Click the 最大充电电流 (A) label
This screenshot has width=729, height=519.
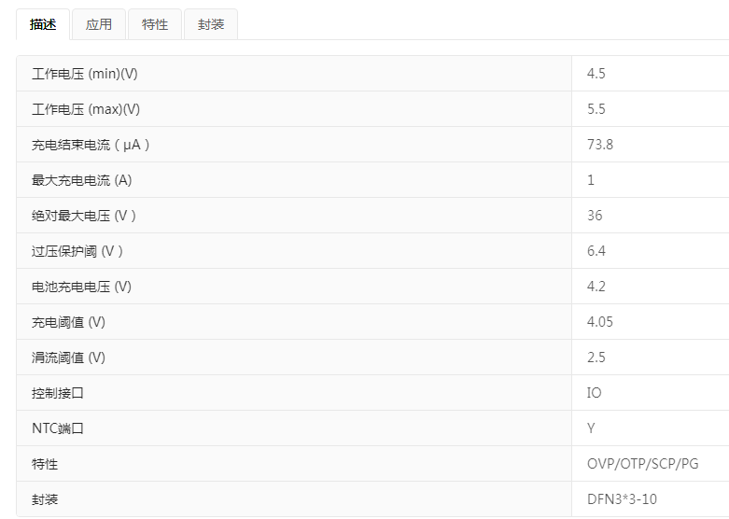(x=82, y=180)
